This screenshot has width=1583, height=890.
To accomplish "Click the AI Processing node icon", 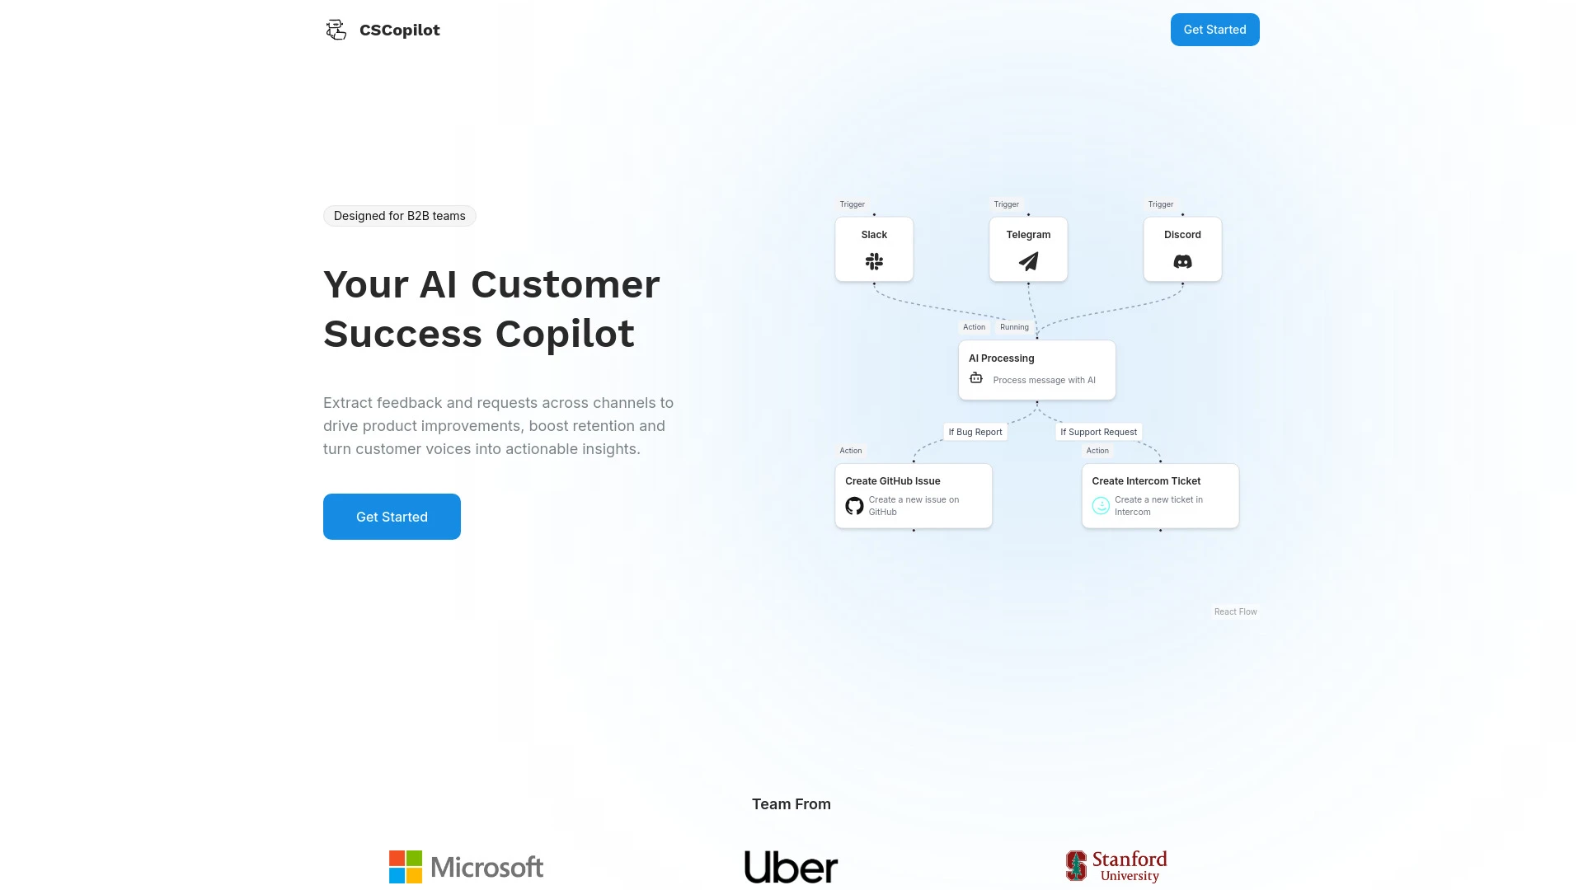I will tap(975, 377).
